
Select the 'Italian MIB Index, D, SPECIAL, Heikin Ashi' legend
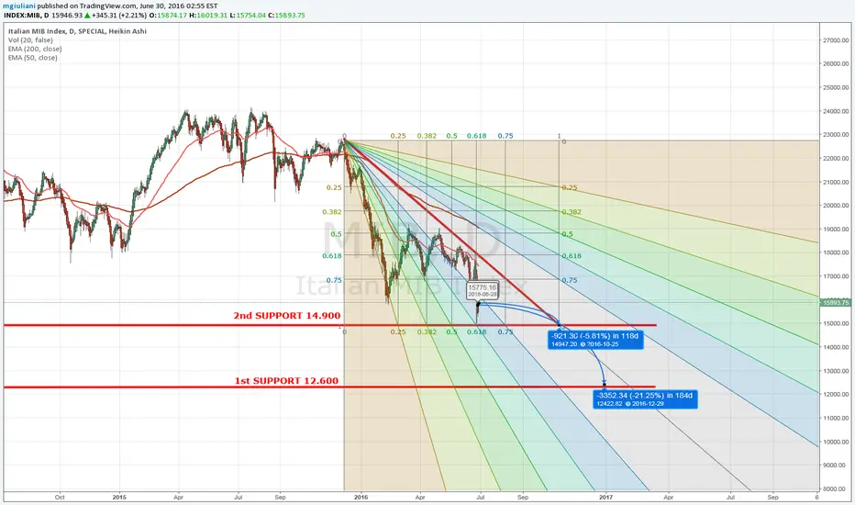(77, 31)
